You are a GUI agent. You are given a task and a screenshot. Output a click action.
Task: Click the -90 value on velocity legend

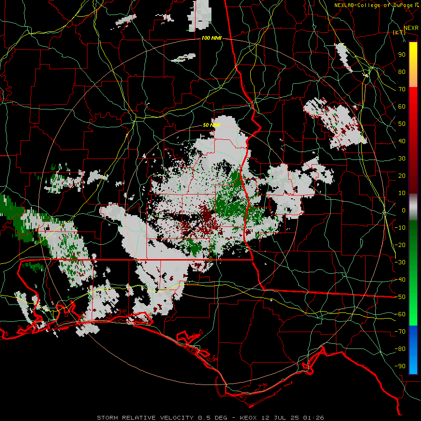click(400, 366)
